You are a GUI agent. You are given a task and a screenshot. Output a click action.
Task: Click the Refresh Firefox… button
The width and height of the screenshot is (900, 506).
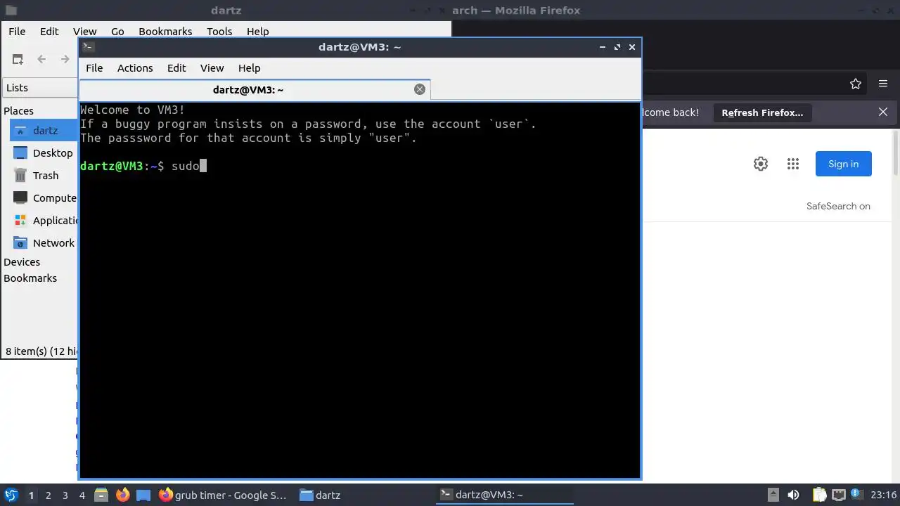[x=762, y=112]
